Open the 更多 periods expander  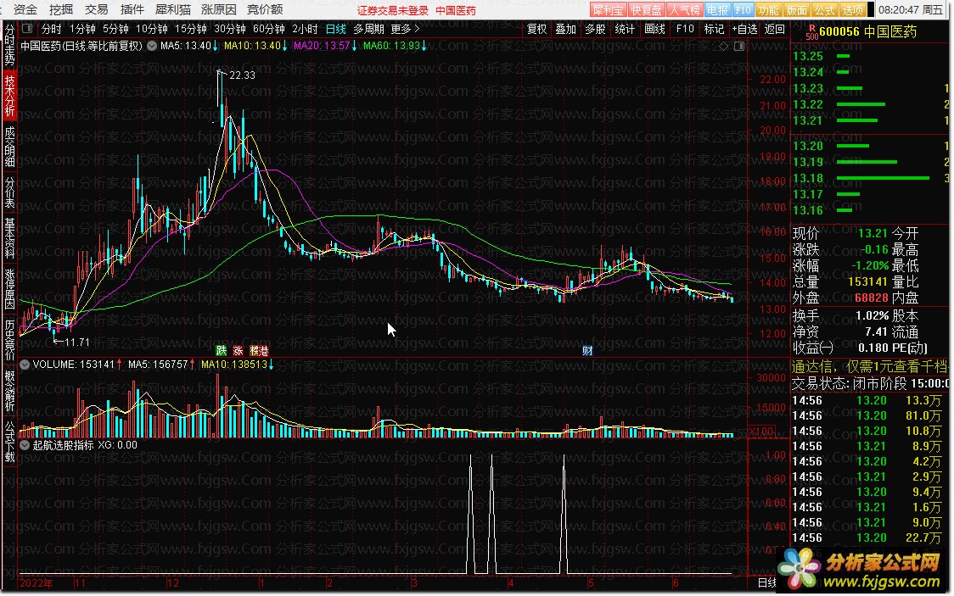click(x=406, y=29)
